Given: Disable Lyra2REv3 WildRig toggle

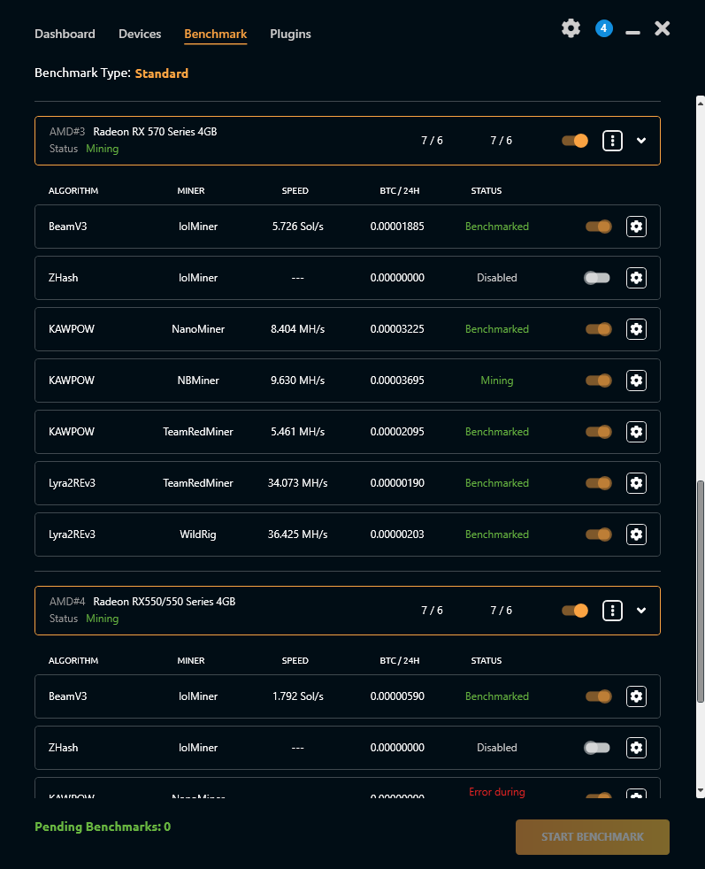Looking at the screenshot, I should point(599,534).
